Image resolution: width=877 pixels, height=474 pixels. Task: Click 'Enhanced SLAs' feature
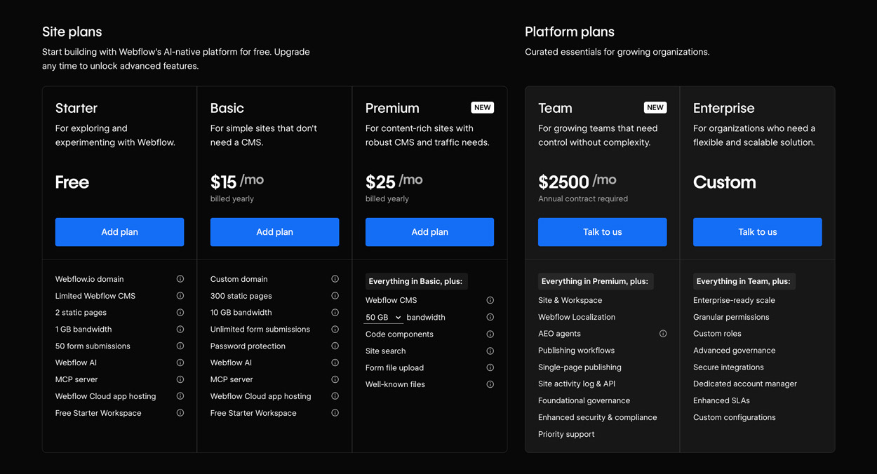click(721, 401)
